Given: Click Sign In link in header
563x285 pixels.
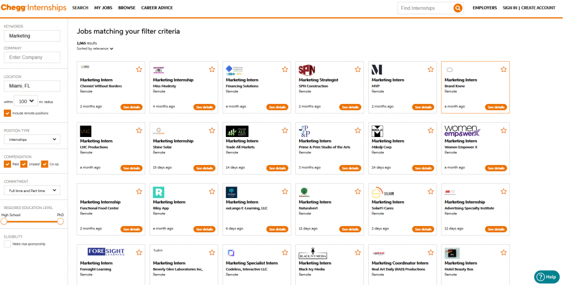Looking at the screenshot, I should [510, 8].
